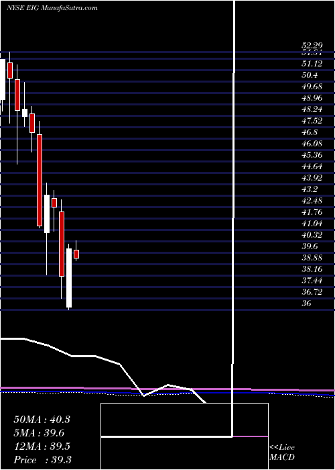335x470 pixels.
Task: Click the 5MA : 39.6 readout
Action: (x=39, y=432)
